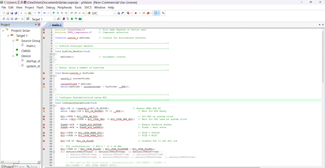Collapse the Target 1 tree node
Image resolution: width=325 pixels, height=168 pixels.
(x=8, y=36)
